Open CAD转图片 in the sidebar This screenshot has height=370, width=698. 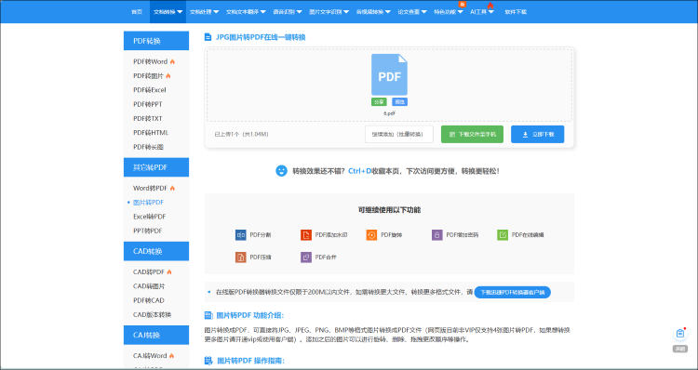[x=149, y=286]
